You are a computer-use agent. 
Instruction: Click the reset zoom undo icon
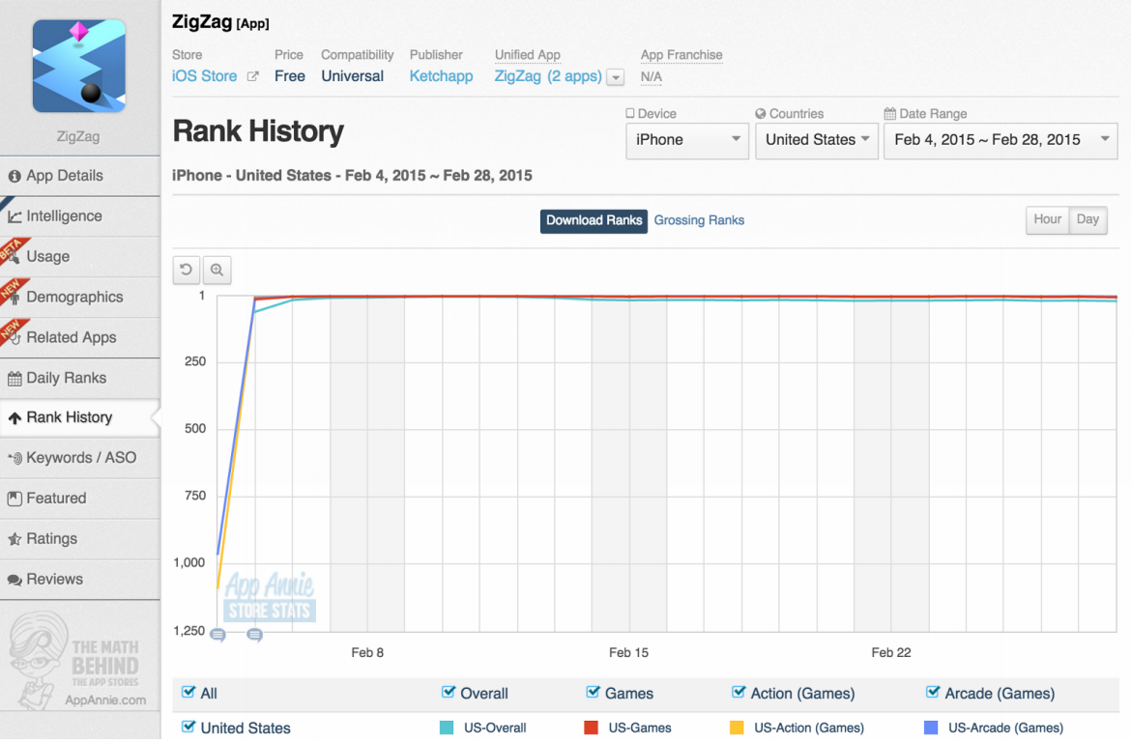tap(187, 270)
